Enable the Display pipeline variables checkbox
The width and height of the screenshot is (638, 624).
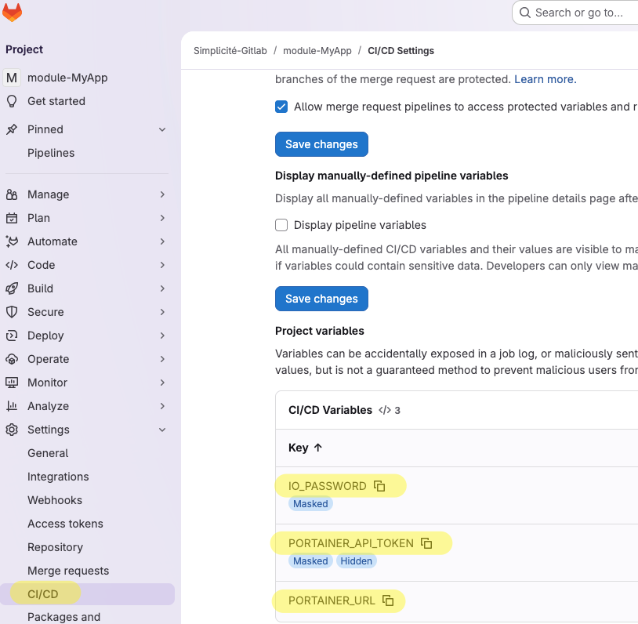tap(281, 225)
